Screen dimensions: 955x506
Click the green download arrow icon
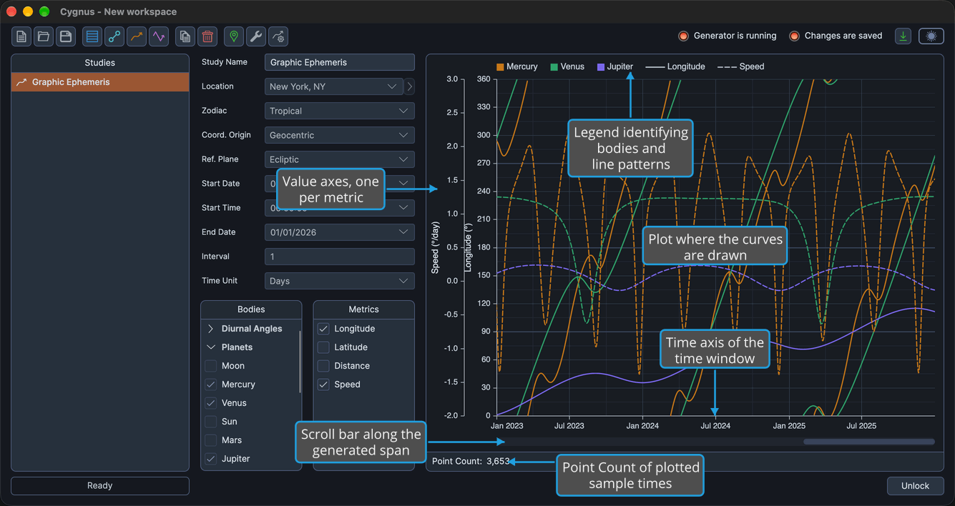click(x=903, y=36)
